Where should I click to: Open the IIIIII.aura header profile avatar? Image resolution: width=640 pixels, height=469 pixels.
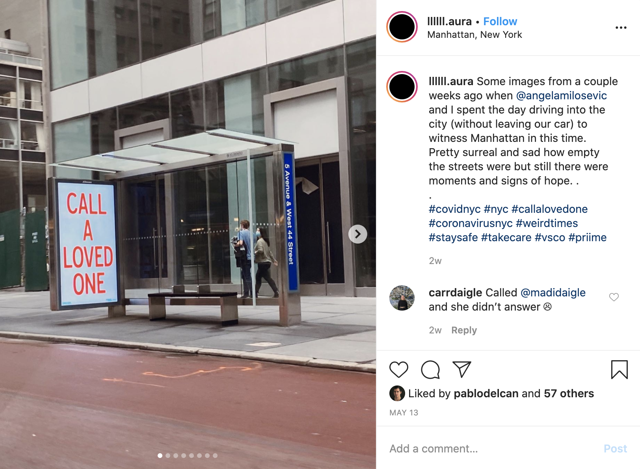click(402, 27)
